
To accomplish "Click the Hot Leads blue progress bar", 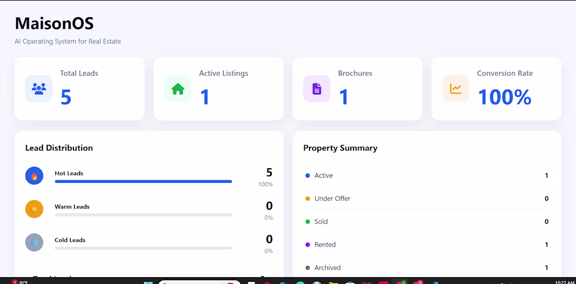I will pos(143,181).
